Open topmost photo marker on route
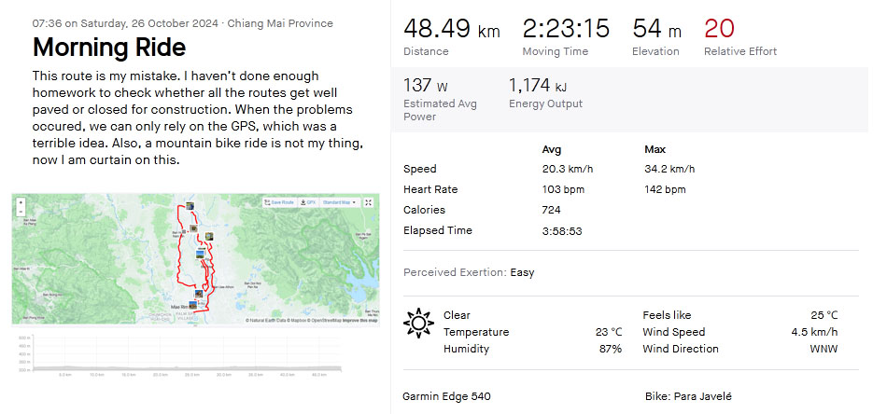This screenshot has width=887, height=414. click(x=190, y=206)
